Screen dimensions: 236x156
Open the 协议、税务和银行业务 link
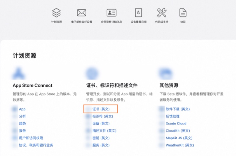(36, 145)
